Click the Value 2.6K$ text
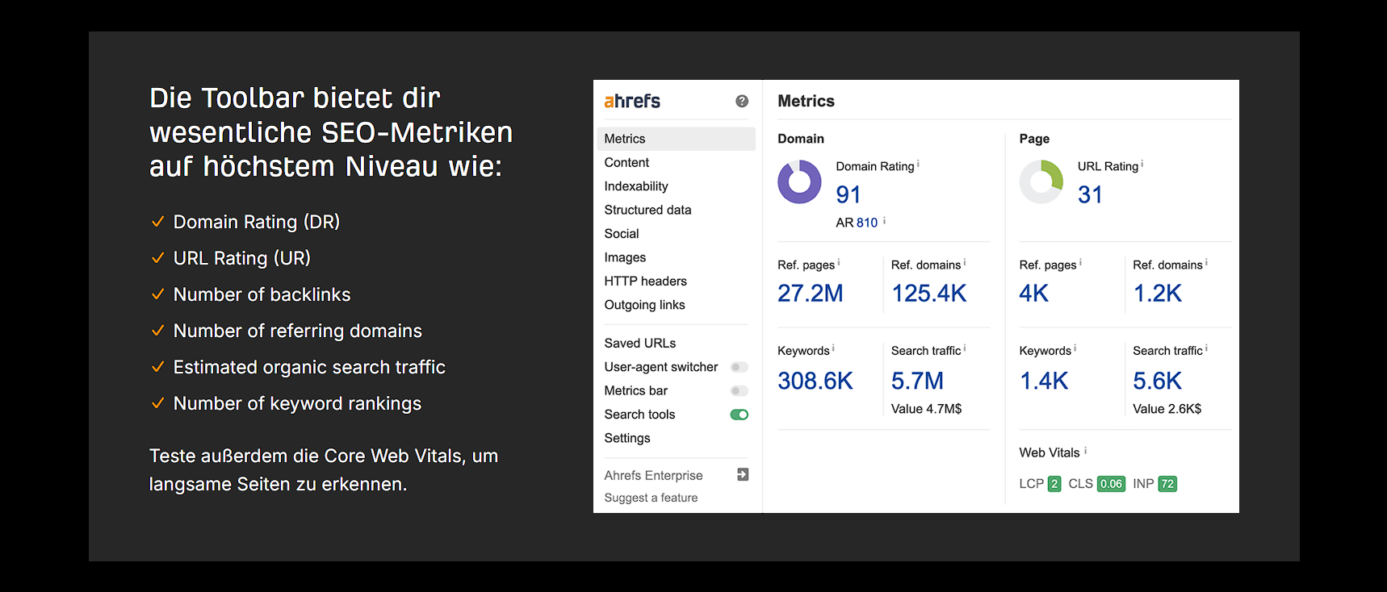The height and width of the screenshot is (592, 1387). (1167, 409)
